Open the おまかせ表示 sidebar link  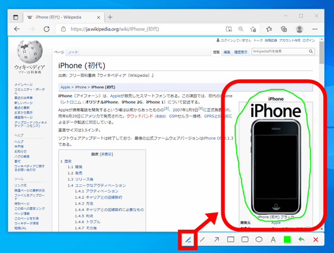pos(23,113)
